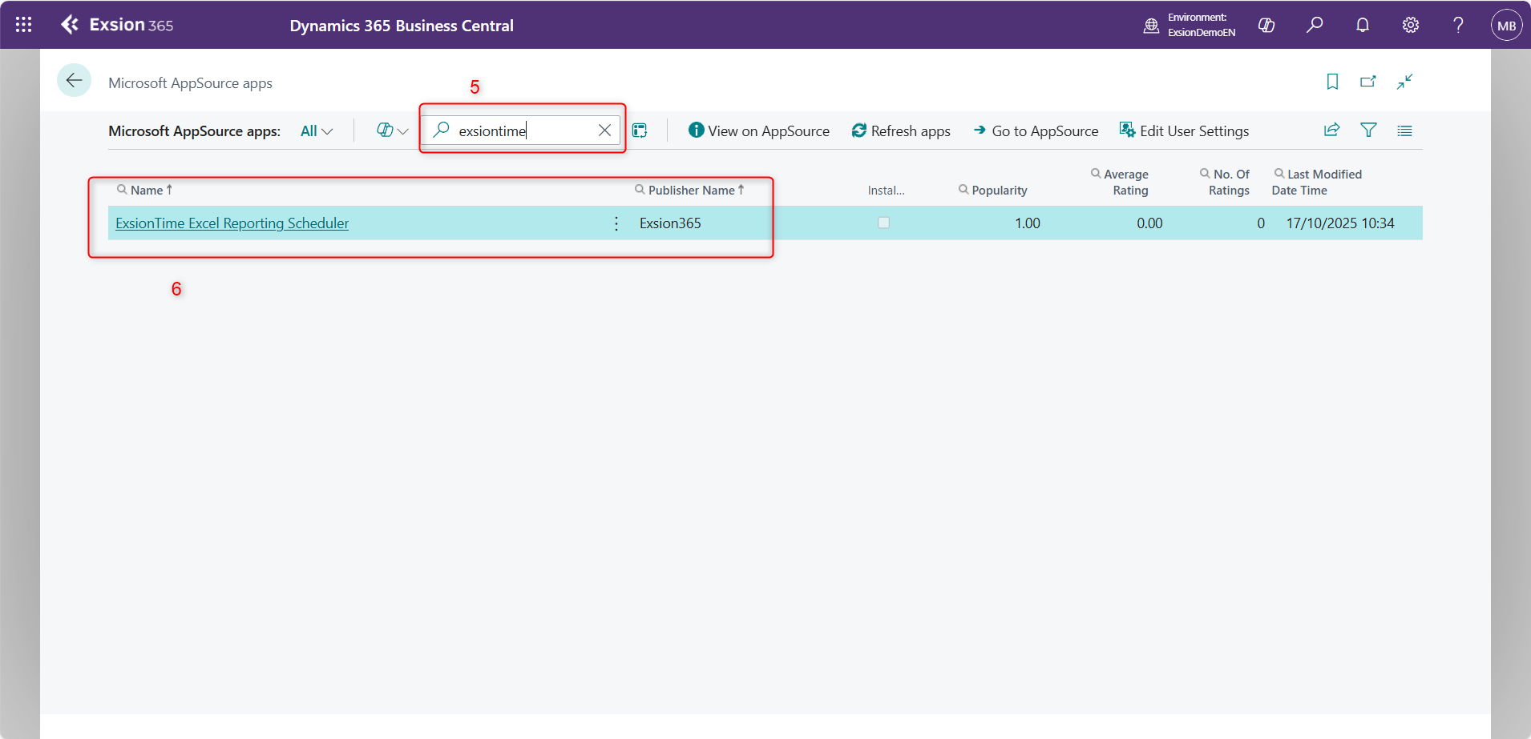This screenshot has width=1531, height=739.
Task: Open the environment information globe icon
Action: (x=1151, y=25)
